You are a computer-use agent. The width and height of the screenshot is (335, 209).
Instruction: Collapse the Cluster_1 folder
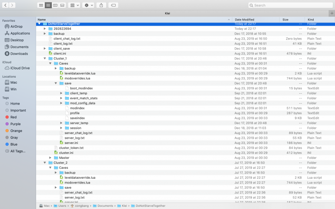45,59
